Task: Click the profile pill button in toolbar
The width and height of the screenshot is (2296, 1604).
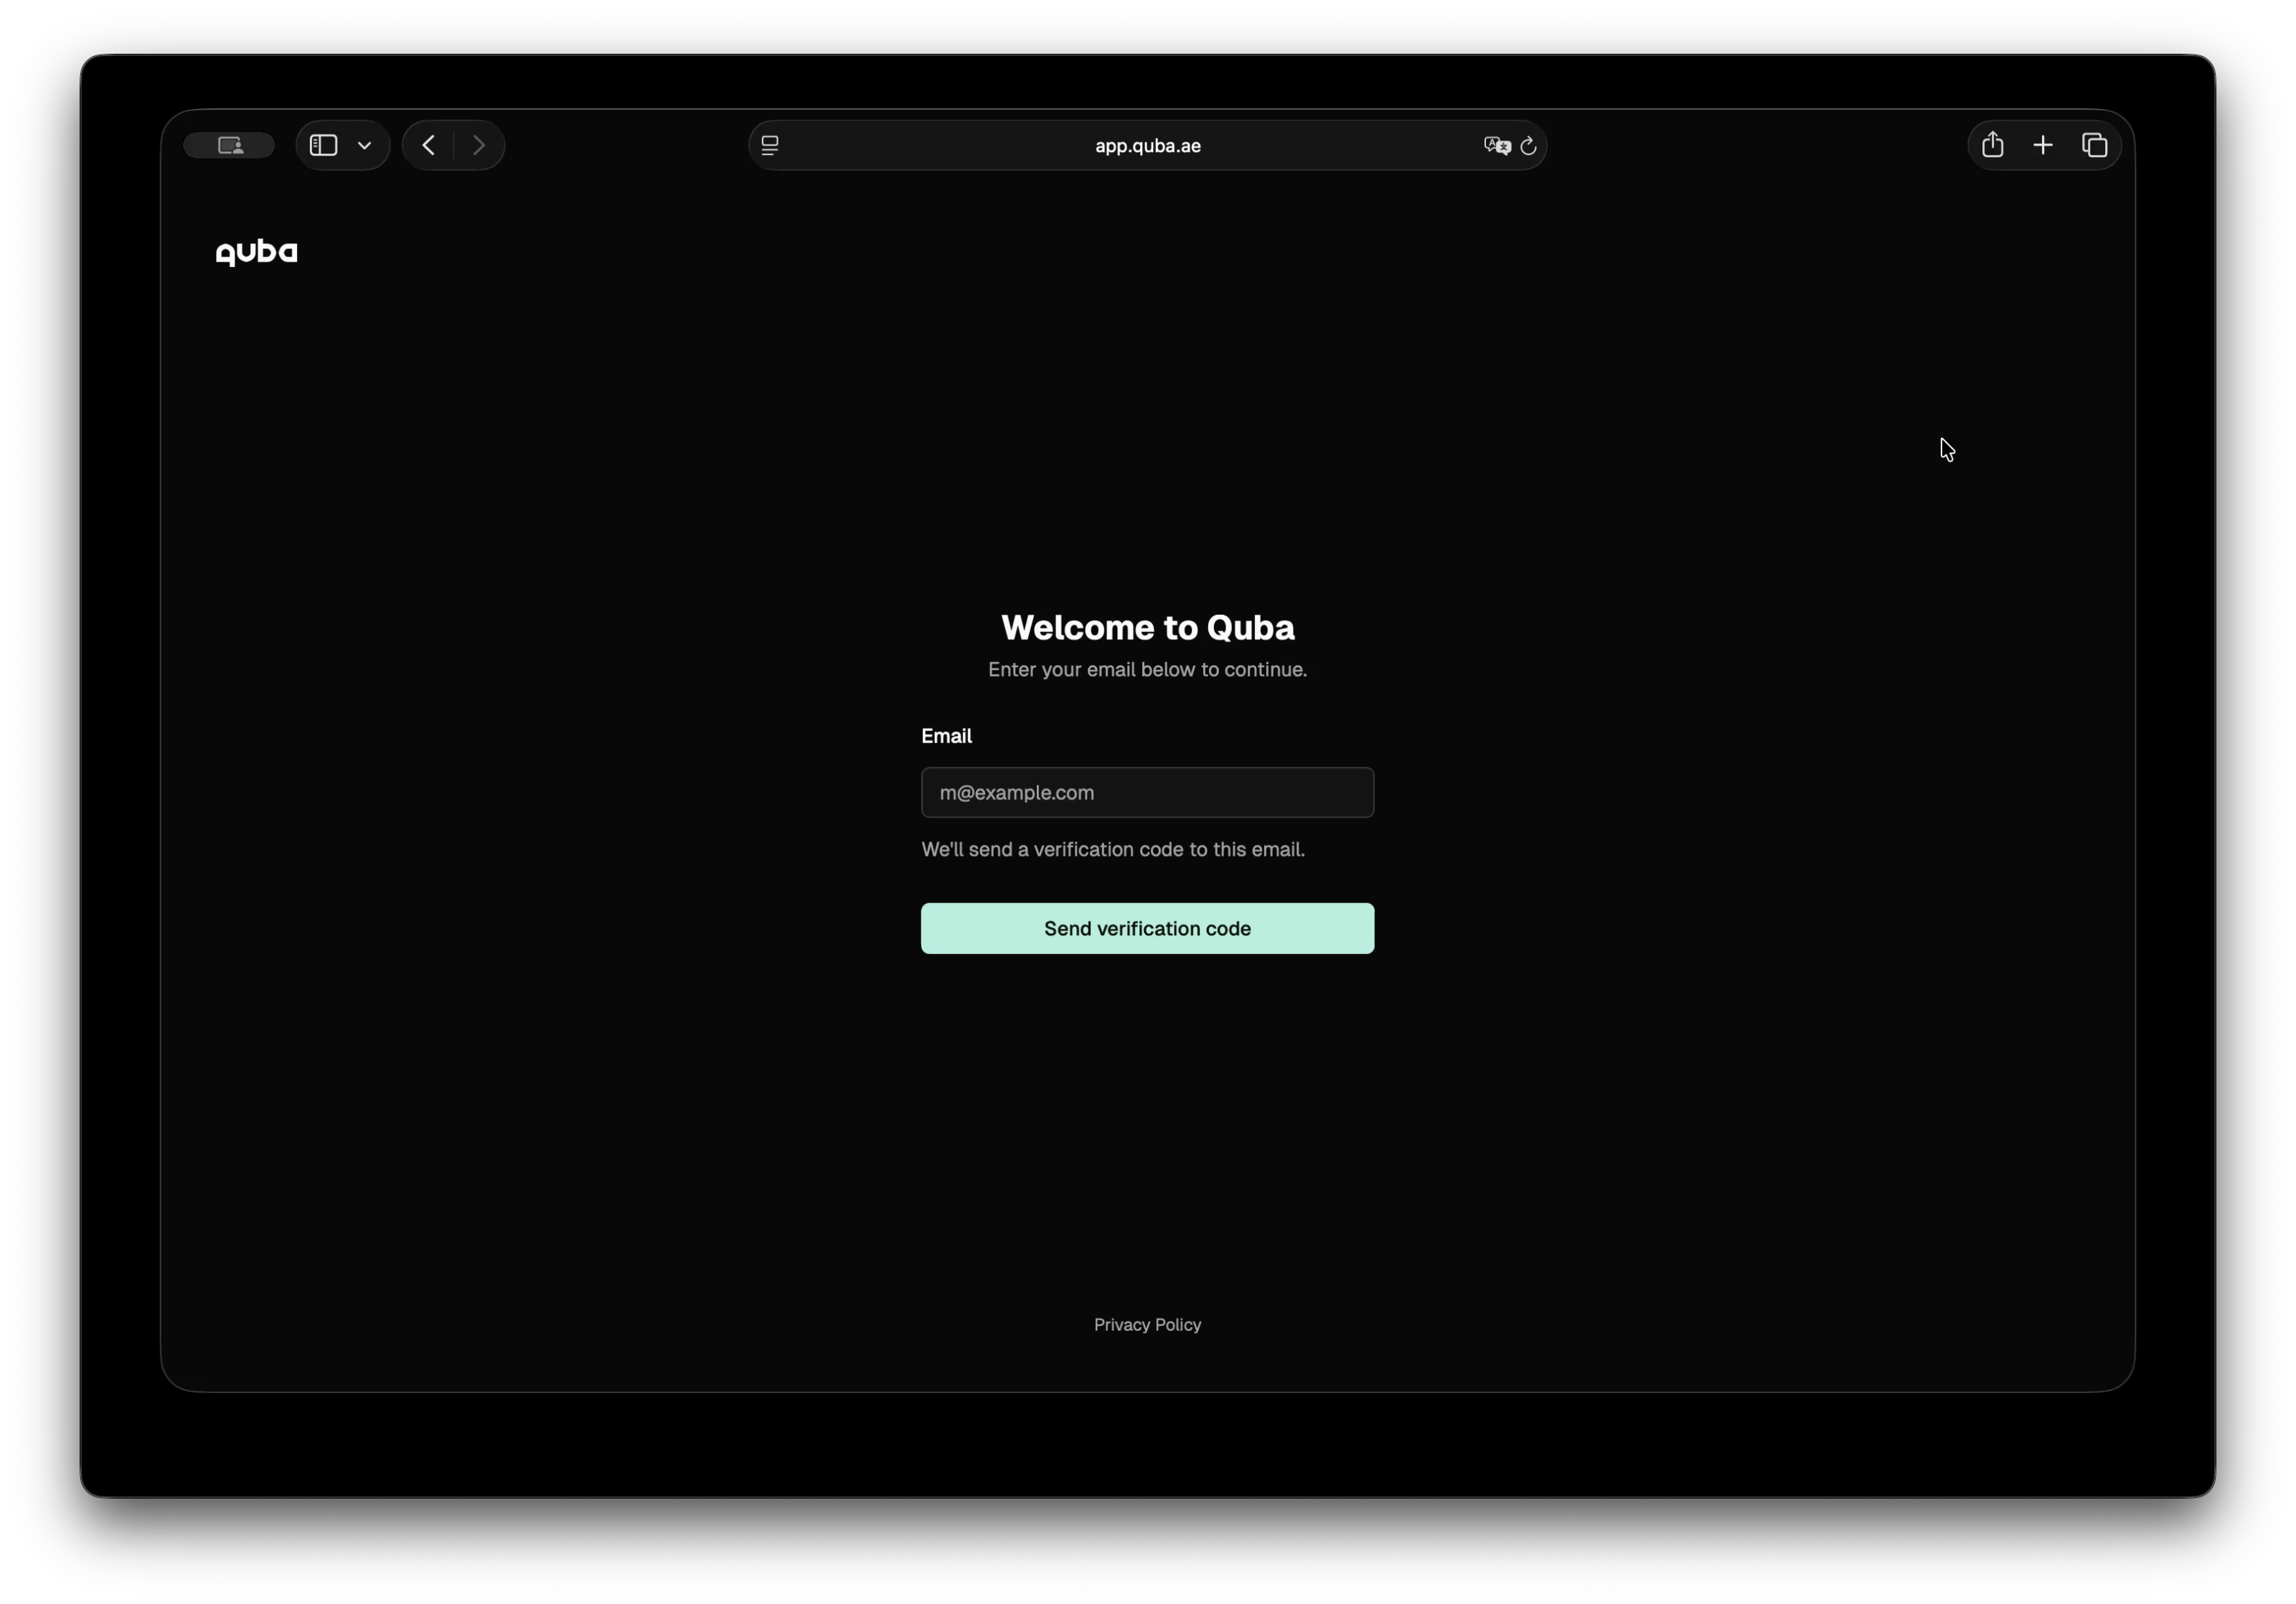Action: pos(229,145)
